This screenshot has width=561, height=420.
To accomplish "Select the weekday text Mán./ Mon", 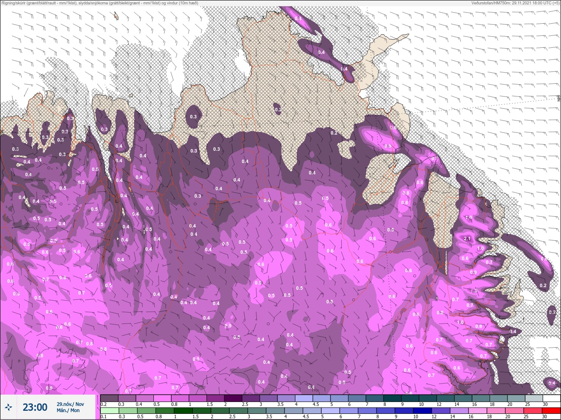I will (68, 410).
